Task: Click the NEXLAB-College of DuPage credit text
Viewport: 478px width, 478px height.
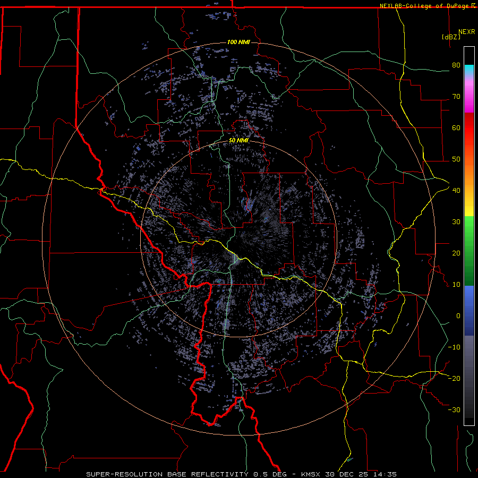Action: pos(424,6)
